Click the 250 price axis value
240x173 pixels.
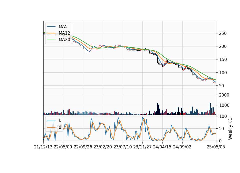(x=223, y=33)
